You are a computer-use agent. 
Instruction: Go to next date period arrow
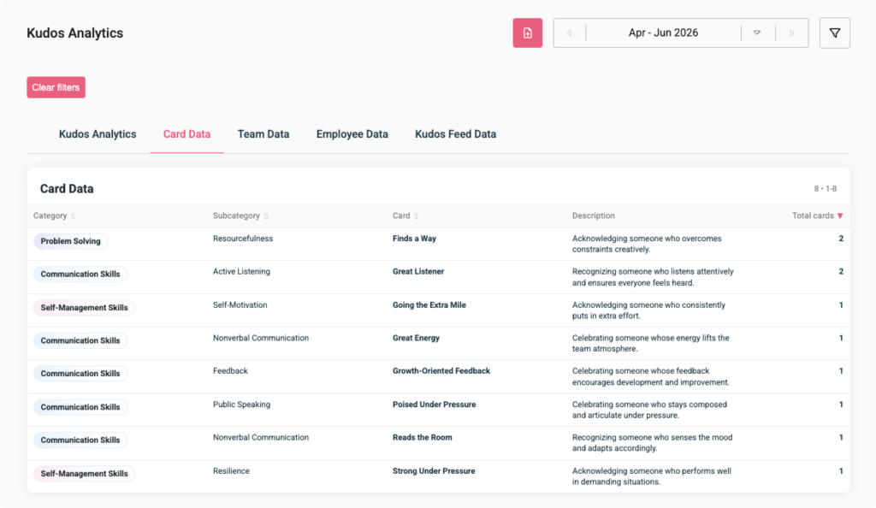[x=791, y=33]
